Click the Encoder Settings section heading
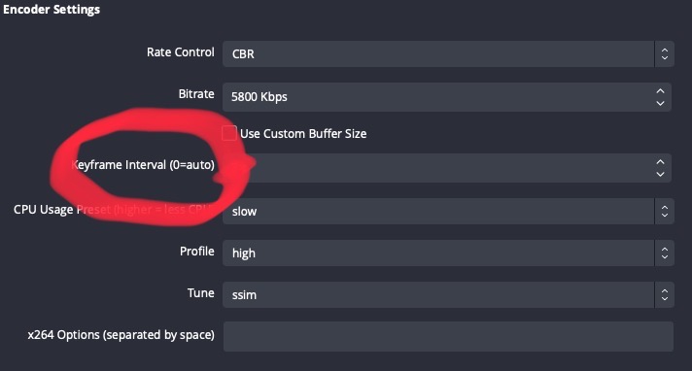The height and width of the screenshot is (371, 692). 52,10
